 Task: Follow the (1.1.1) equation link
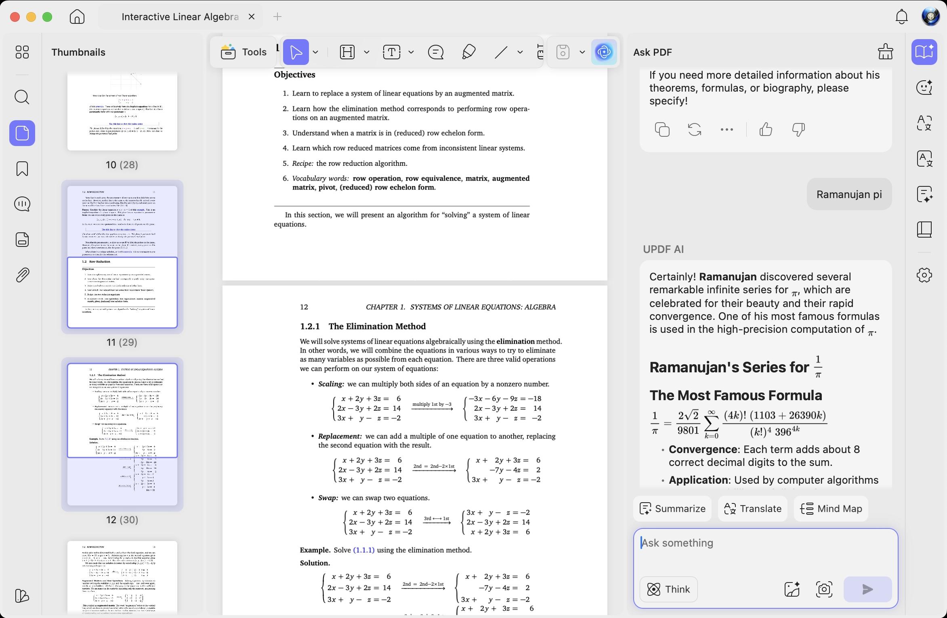(363, 550)
